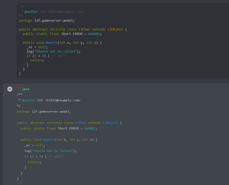Image resolution: width=229 pixels, height=185 pixels.
Task: Click "return;" in the message draft
Action: pyautogui.click(x=34, y=162)
